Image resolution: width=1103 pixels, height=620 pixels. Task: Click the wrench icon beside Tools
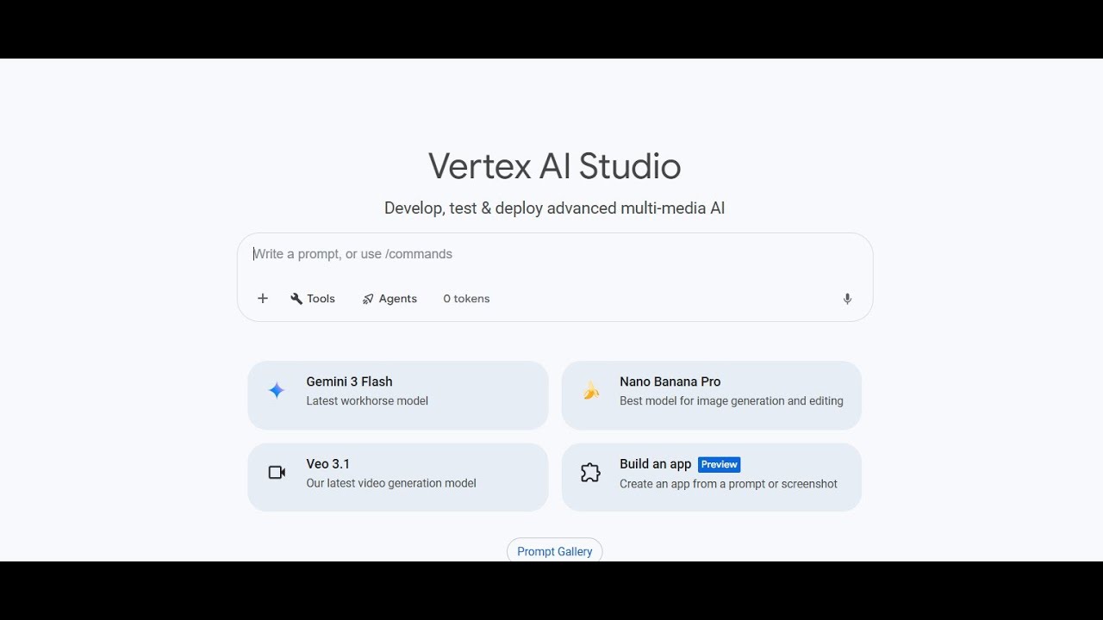[x=296, y=299]
